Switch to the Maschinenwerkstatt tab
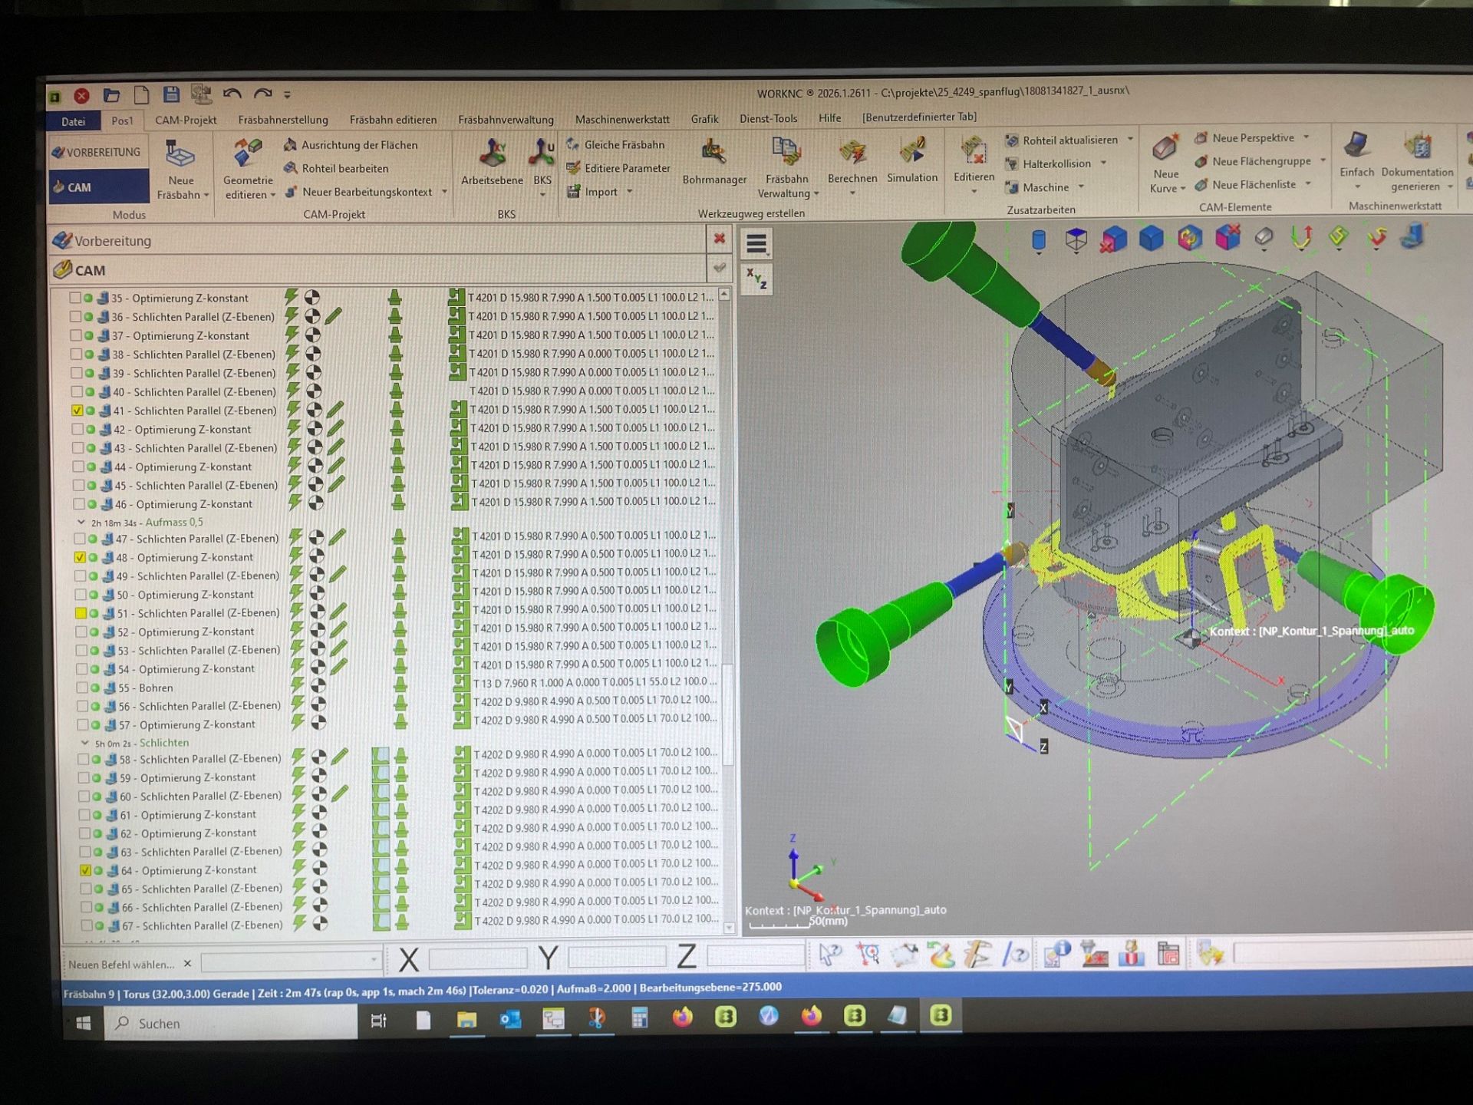Viewport: 1473px width, 1105px height. [x=622, y=119]
